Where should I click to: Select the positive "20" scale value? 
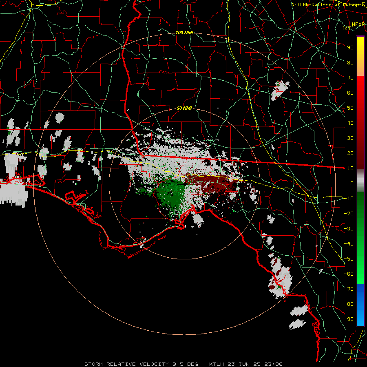coord(350,153)
